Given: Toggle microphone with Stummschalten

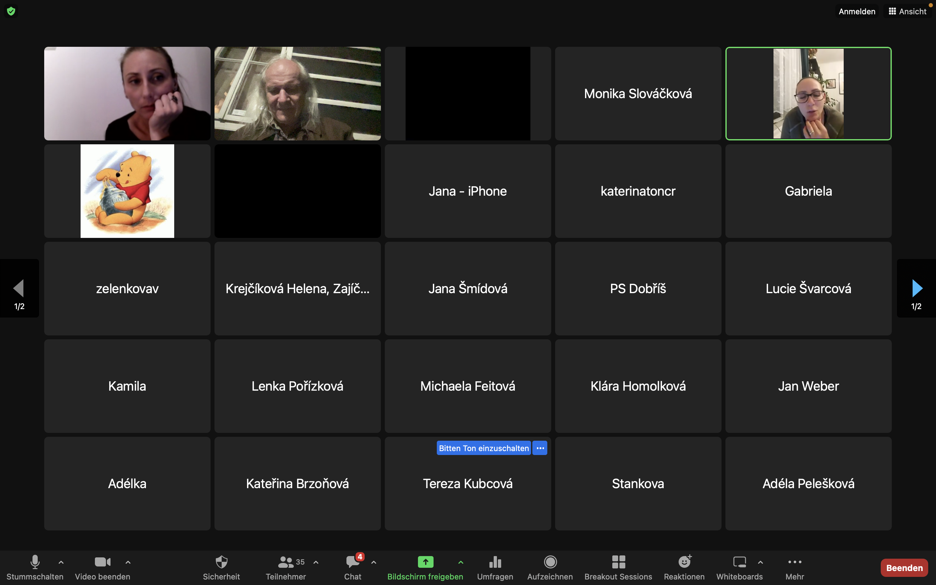Looking at the screenshot, I should point(35,562).
